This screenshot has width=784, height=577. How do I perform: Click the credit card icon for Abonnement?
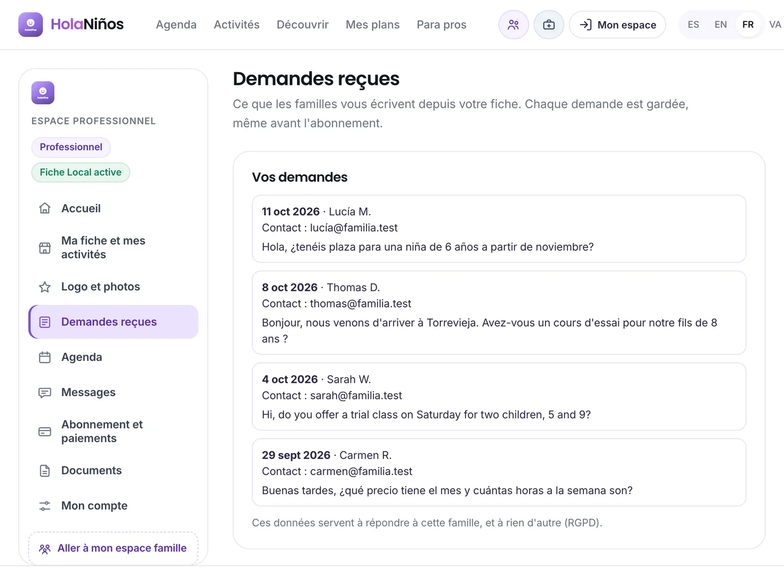[45, 431]
